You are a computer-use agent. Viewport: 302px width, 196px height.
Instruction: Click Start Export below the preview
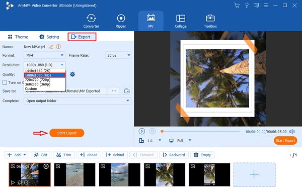tap(285, 141)
